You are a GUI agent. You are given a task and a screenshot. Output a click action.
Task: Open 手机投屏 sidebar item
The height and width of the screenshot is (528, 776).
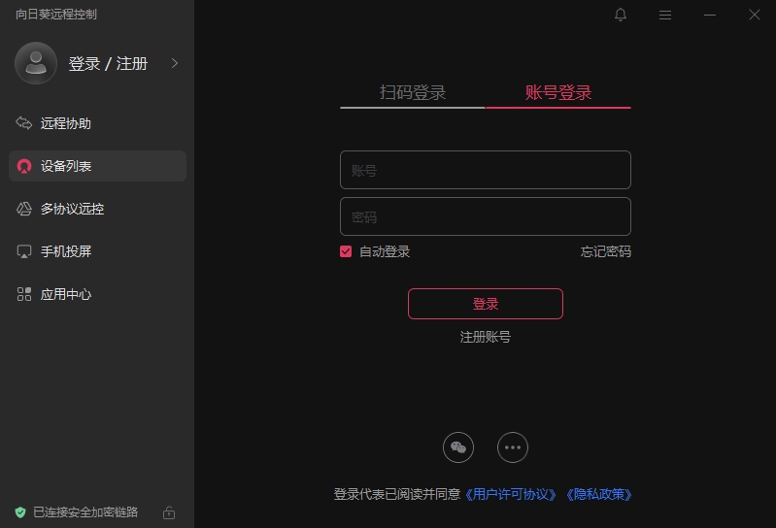click(x=97, y=251)
